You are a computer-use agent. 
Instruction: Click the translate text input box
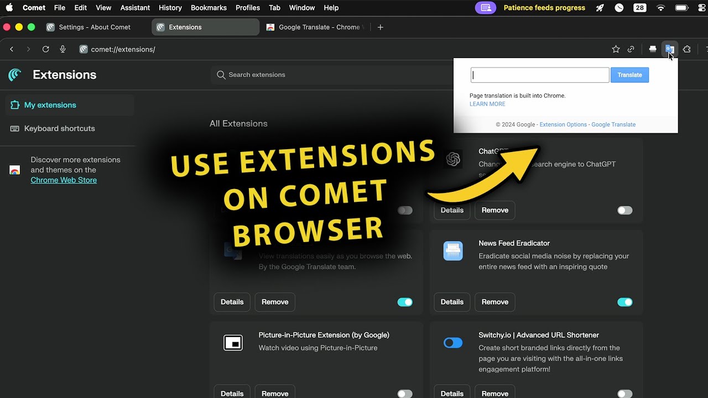[540, 75]
